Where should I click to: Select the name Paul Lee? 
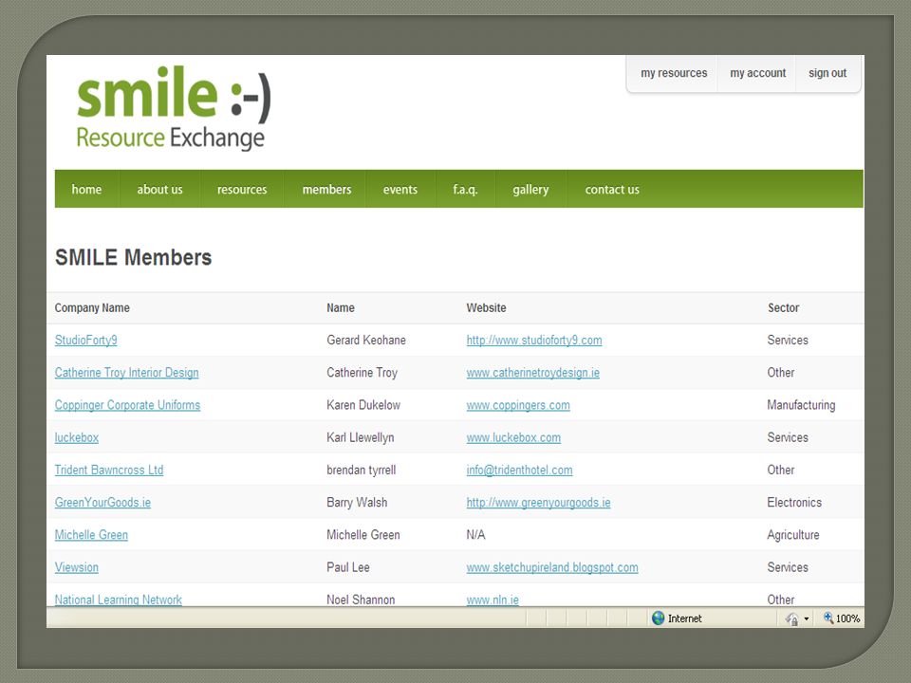point(348,567)
